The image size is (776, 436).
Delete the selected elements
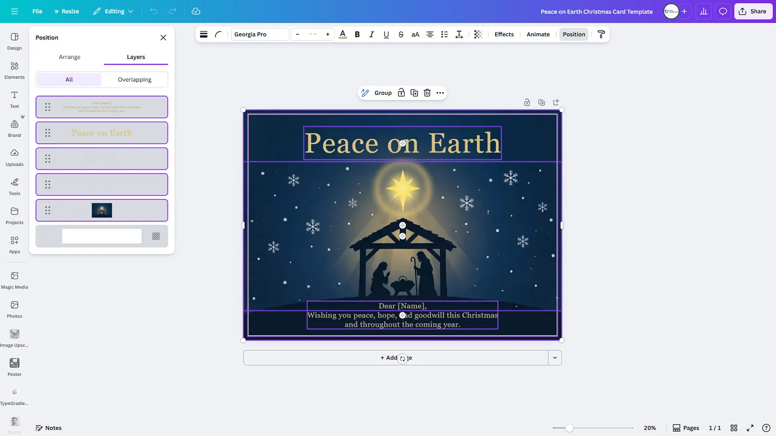click(427, 93)
